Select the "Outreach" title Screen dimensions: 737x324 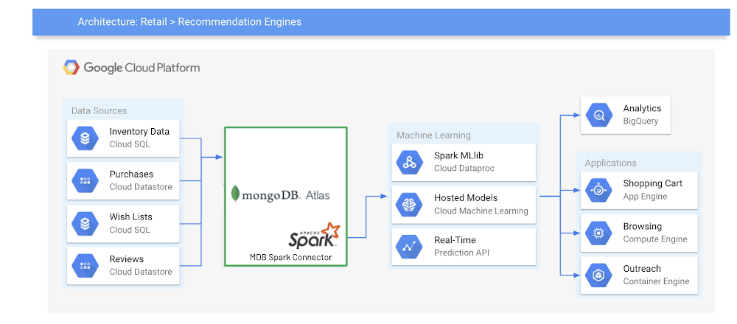tap(642, 269)
